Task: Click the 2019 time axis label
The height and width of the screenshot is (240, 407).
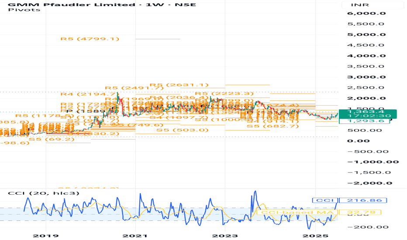Action: coord(46,236)
